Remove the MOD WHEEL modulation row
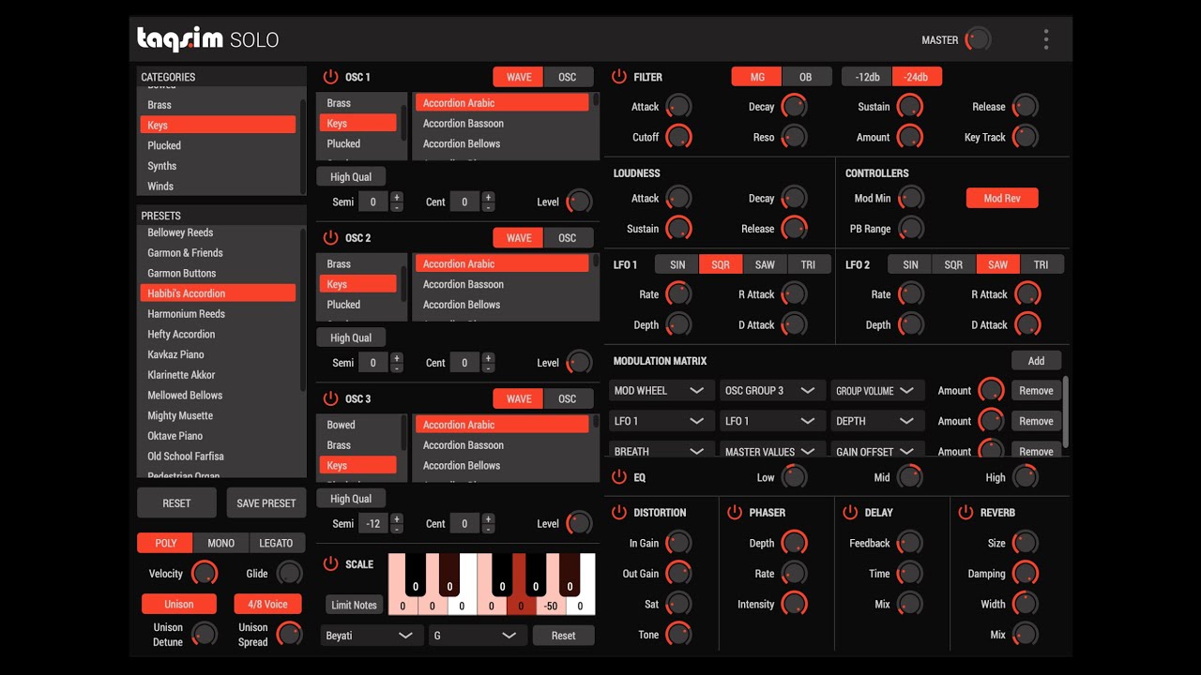The height and width of the screenshot is (675, 1201). coord(1036,391)
